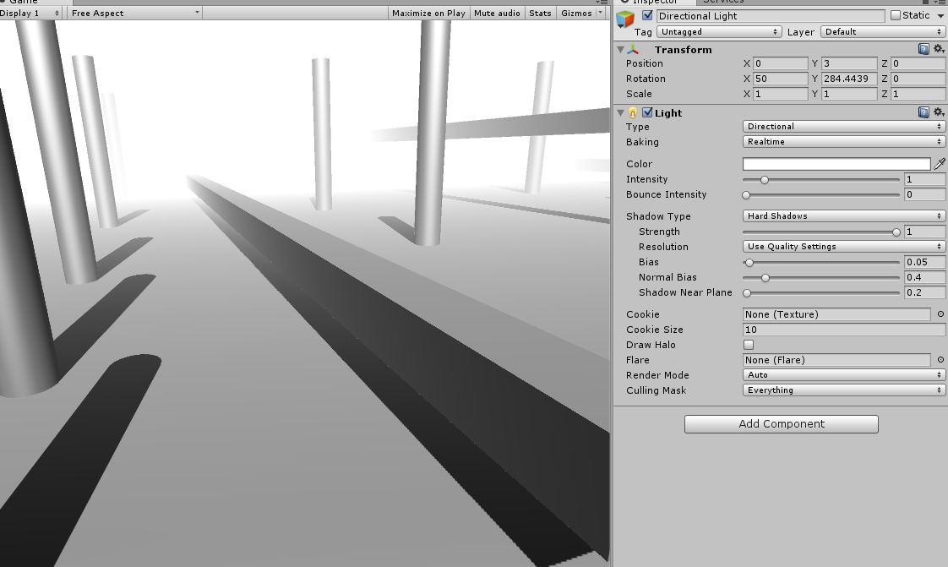948x567 pixels.
Task: Toggle Directional Light active checkbox
Action: click(647, 16)
